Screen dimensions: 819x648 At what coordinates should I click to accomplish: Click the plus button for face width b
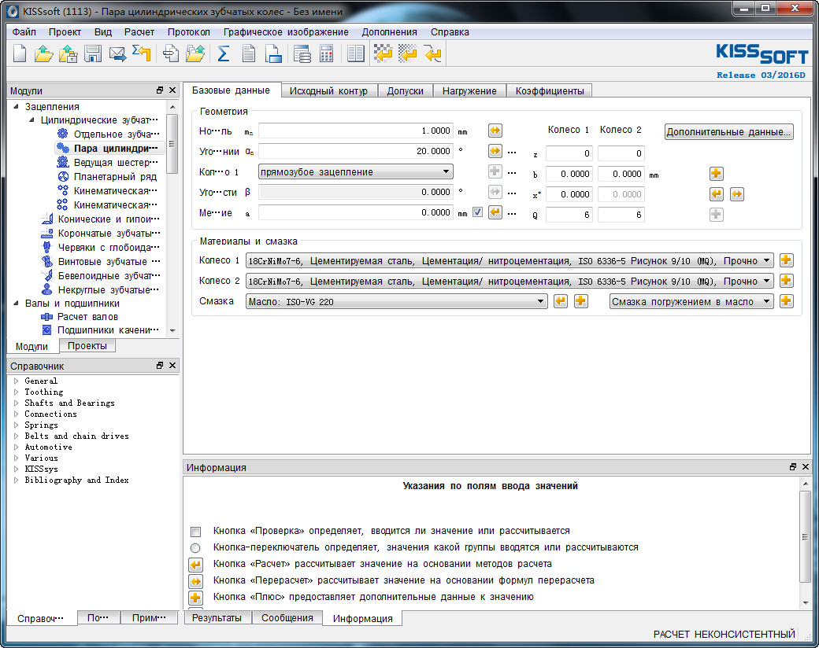[x=716, y=174]
